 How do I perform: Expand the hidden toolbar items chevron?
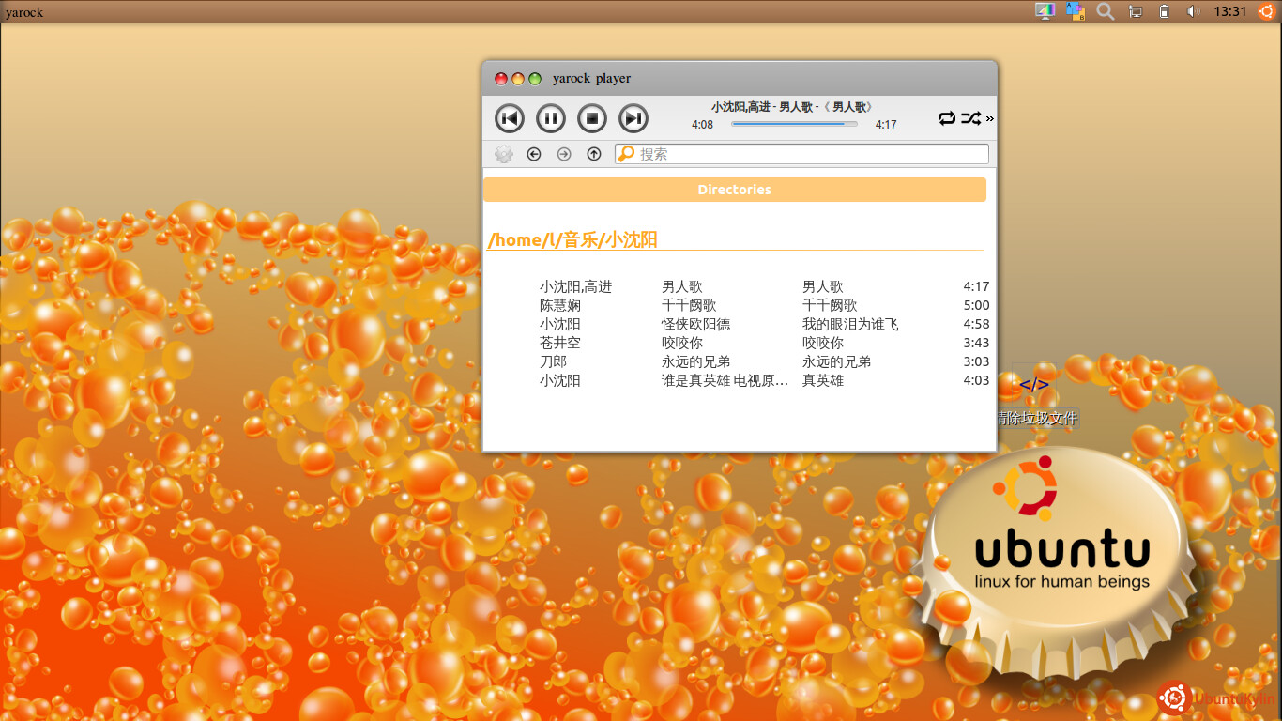(x=989, y=119)
